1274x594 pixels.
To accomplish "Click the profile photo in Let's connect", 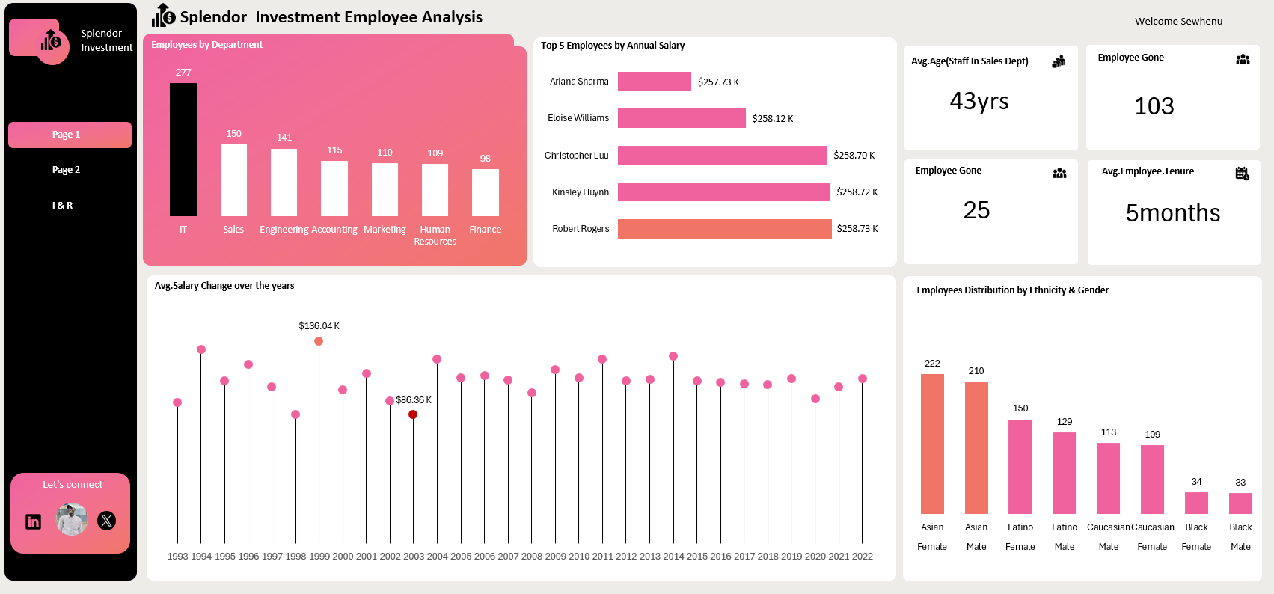I will (72, 519).
